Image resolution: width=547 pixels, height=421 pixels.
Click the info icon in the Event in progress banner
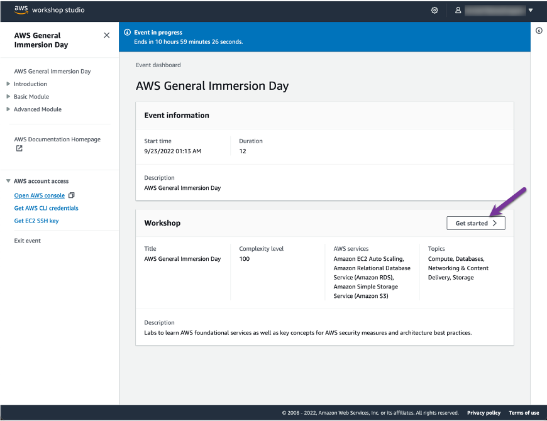(x=128, y=32)
